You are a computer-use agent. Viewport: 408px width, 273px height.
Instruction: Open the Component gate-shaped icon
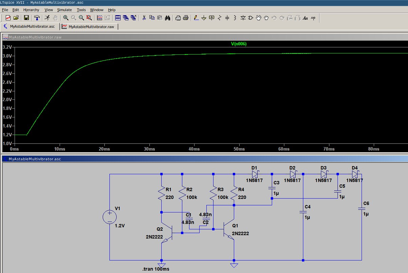click(251, 18)
